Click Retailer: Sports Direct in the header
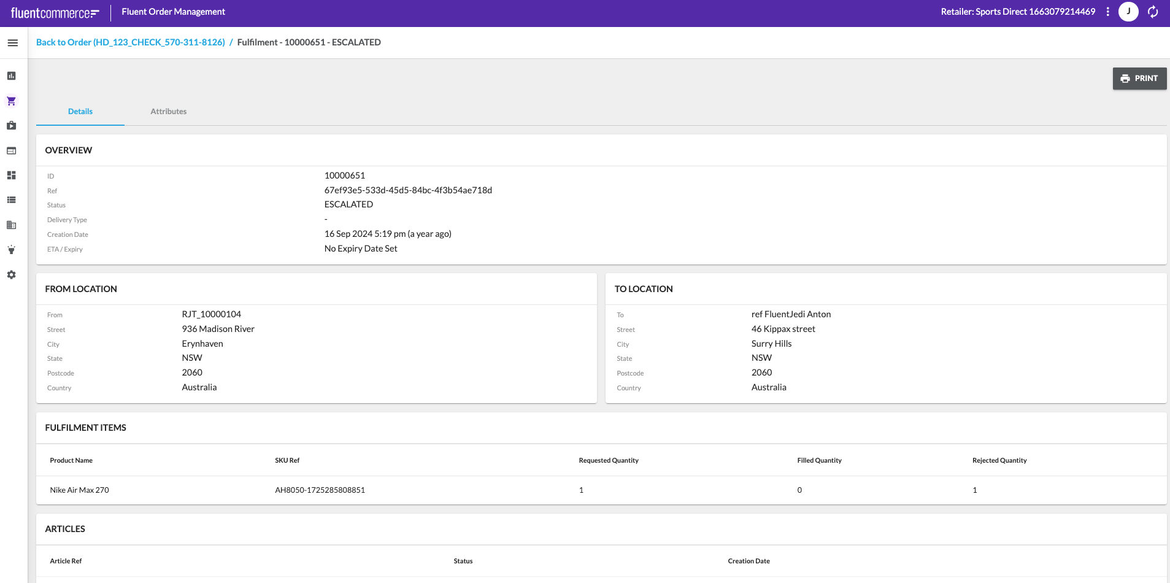Screen dimensions: 1170x583 pos(1017,12)
